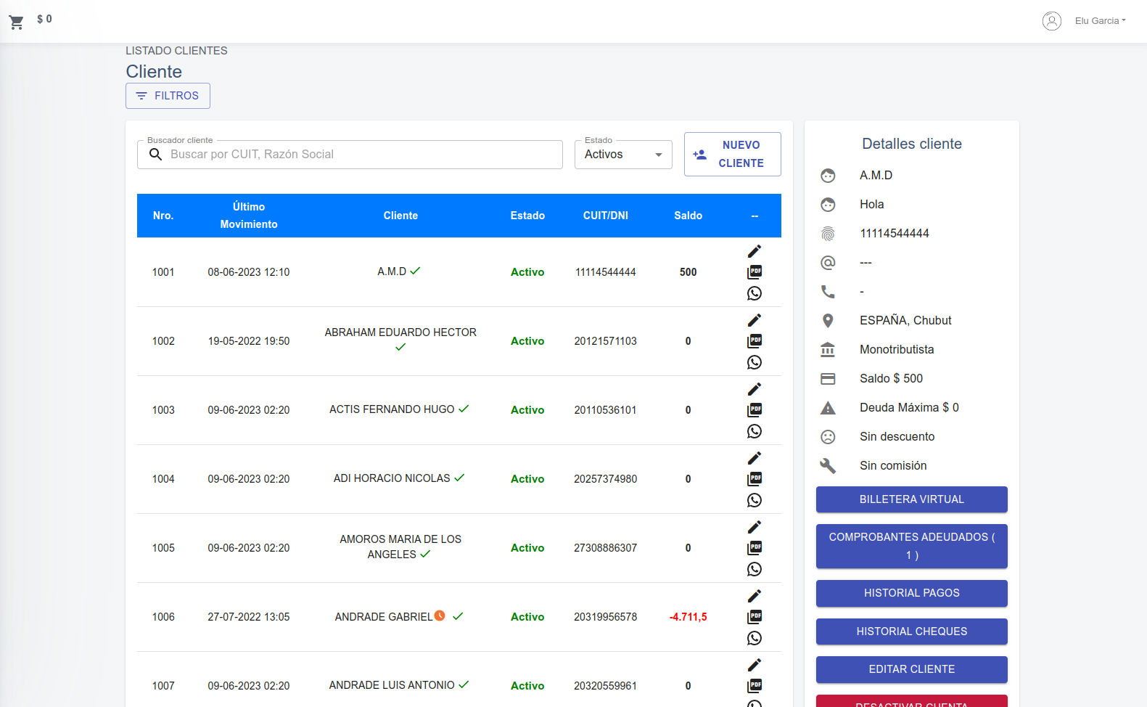Click the search magnifier icon

point(155,155)
